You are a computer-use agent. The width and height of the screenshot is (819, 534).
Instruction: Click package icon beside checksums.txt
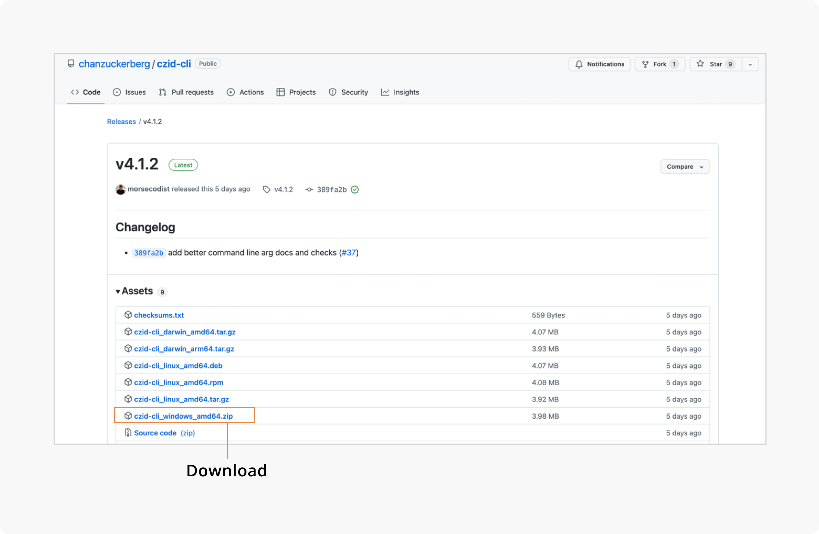[128, 315]
